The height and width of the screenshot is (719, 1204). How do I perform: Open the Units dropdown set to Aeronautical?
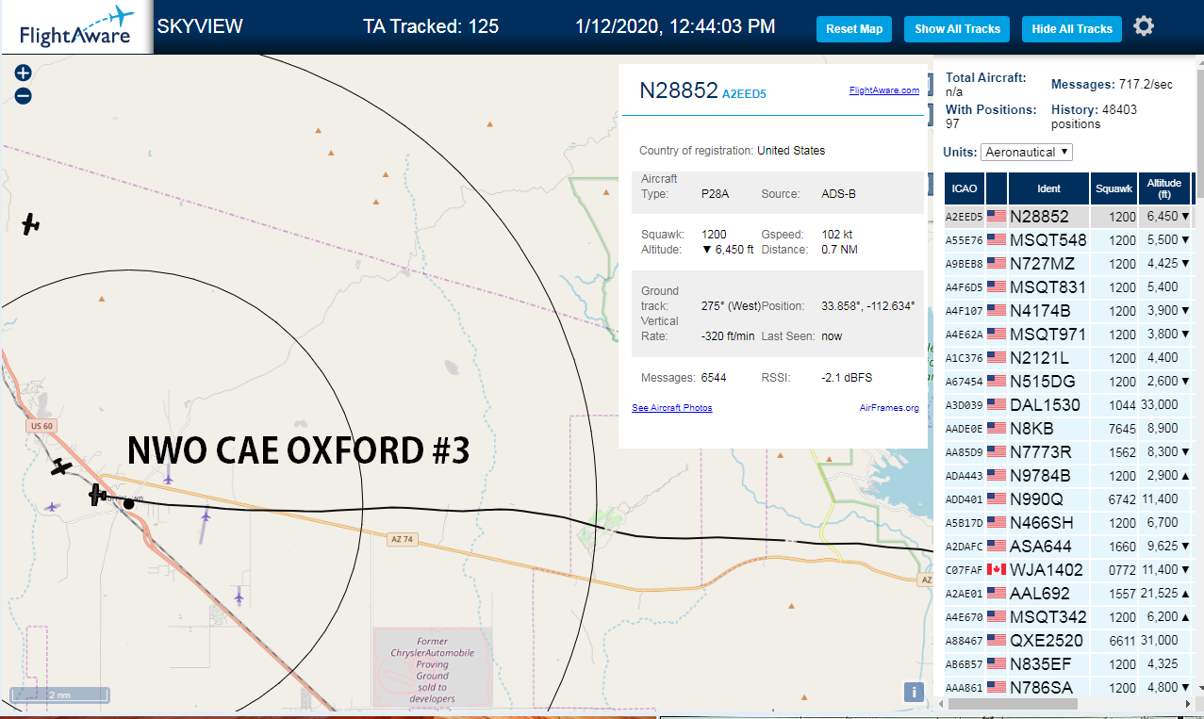[1027, 152]
